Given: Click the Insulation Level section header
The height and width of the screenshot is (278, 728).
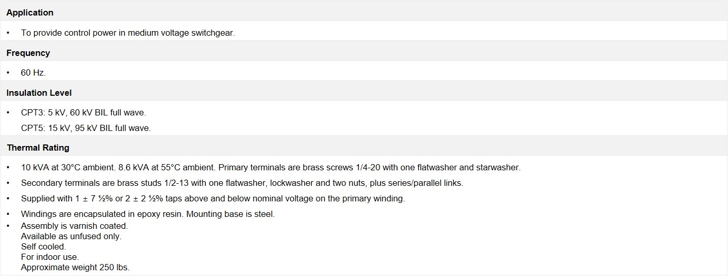Looking at the screenshot, I should coord(39,93).
